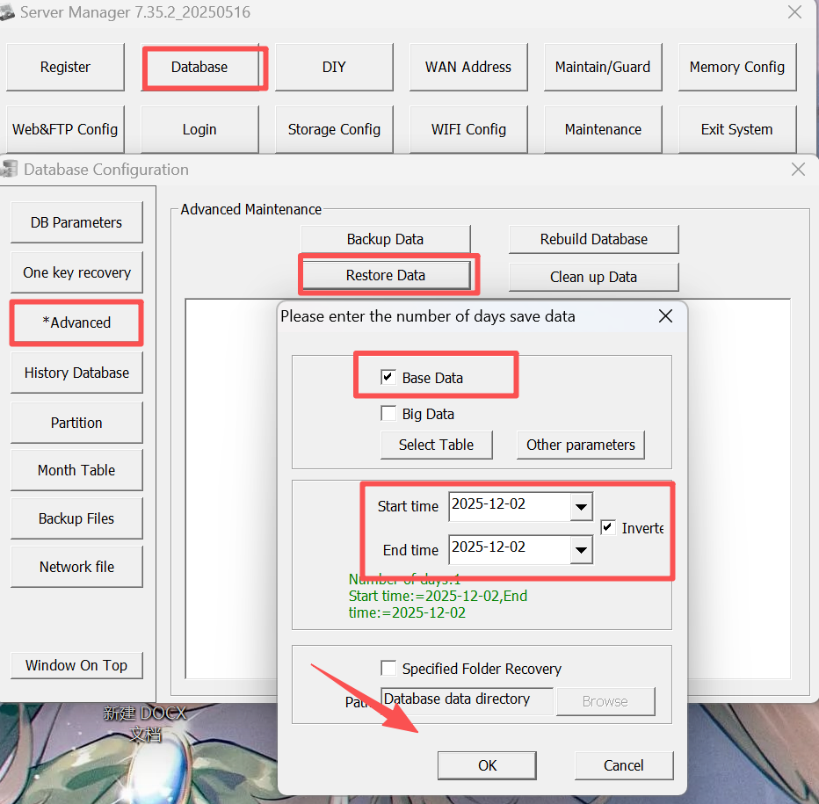
Task: Open the Select Table dialog
Action: 436,445
